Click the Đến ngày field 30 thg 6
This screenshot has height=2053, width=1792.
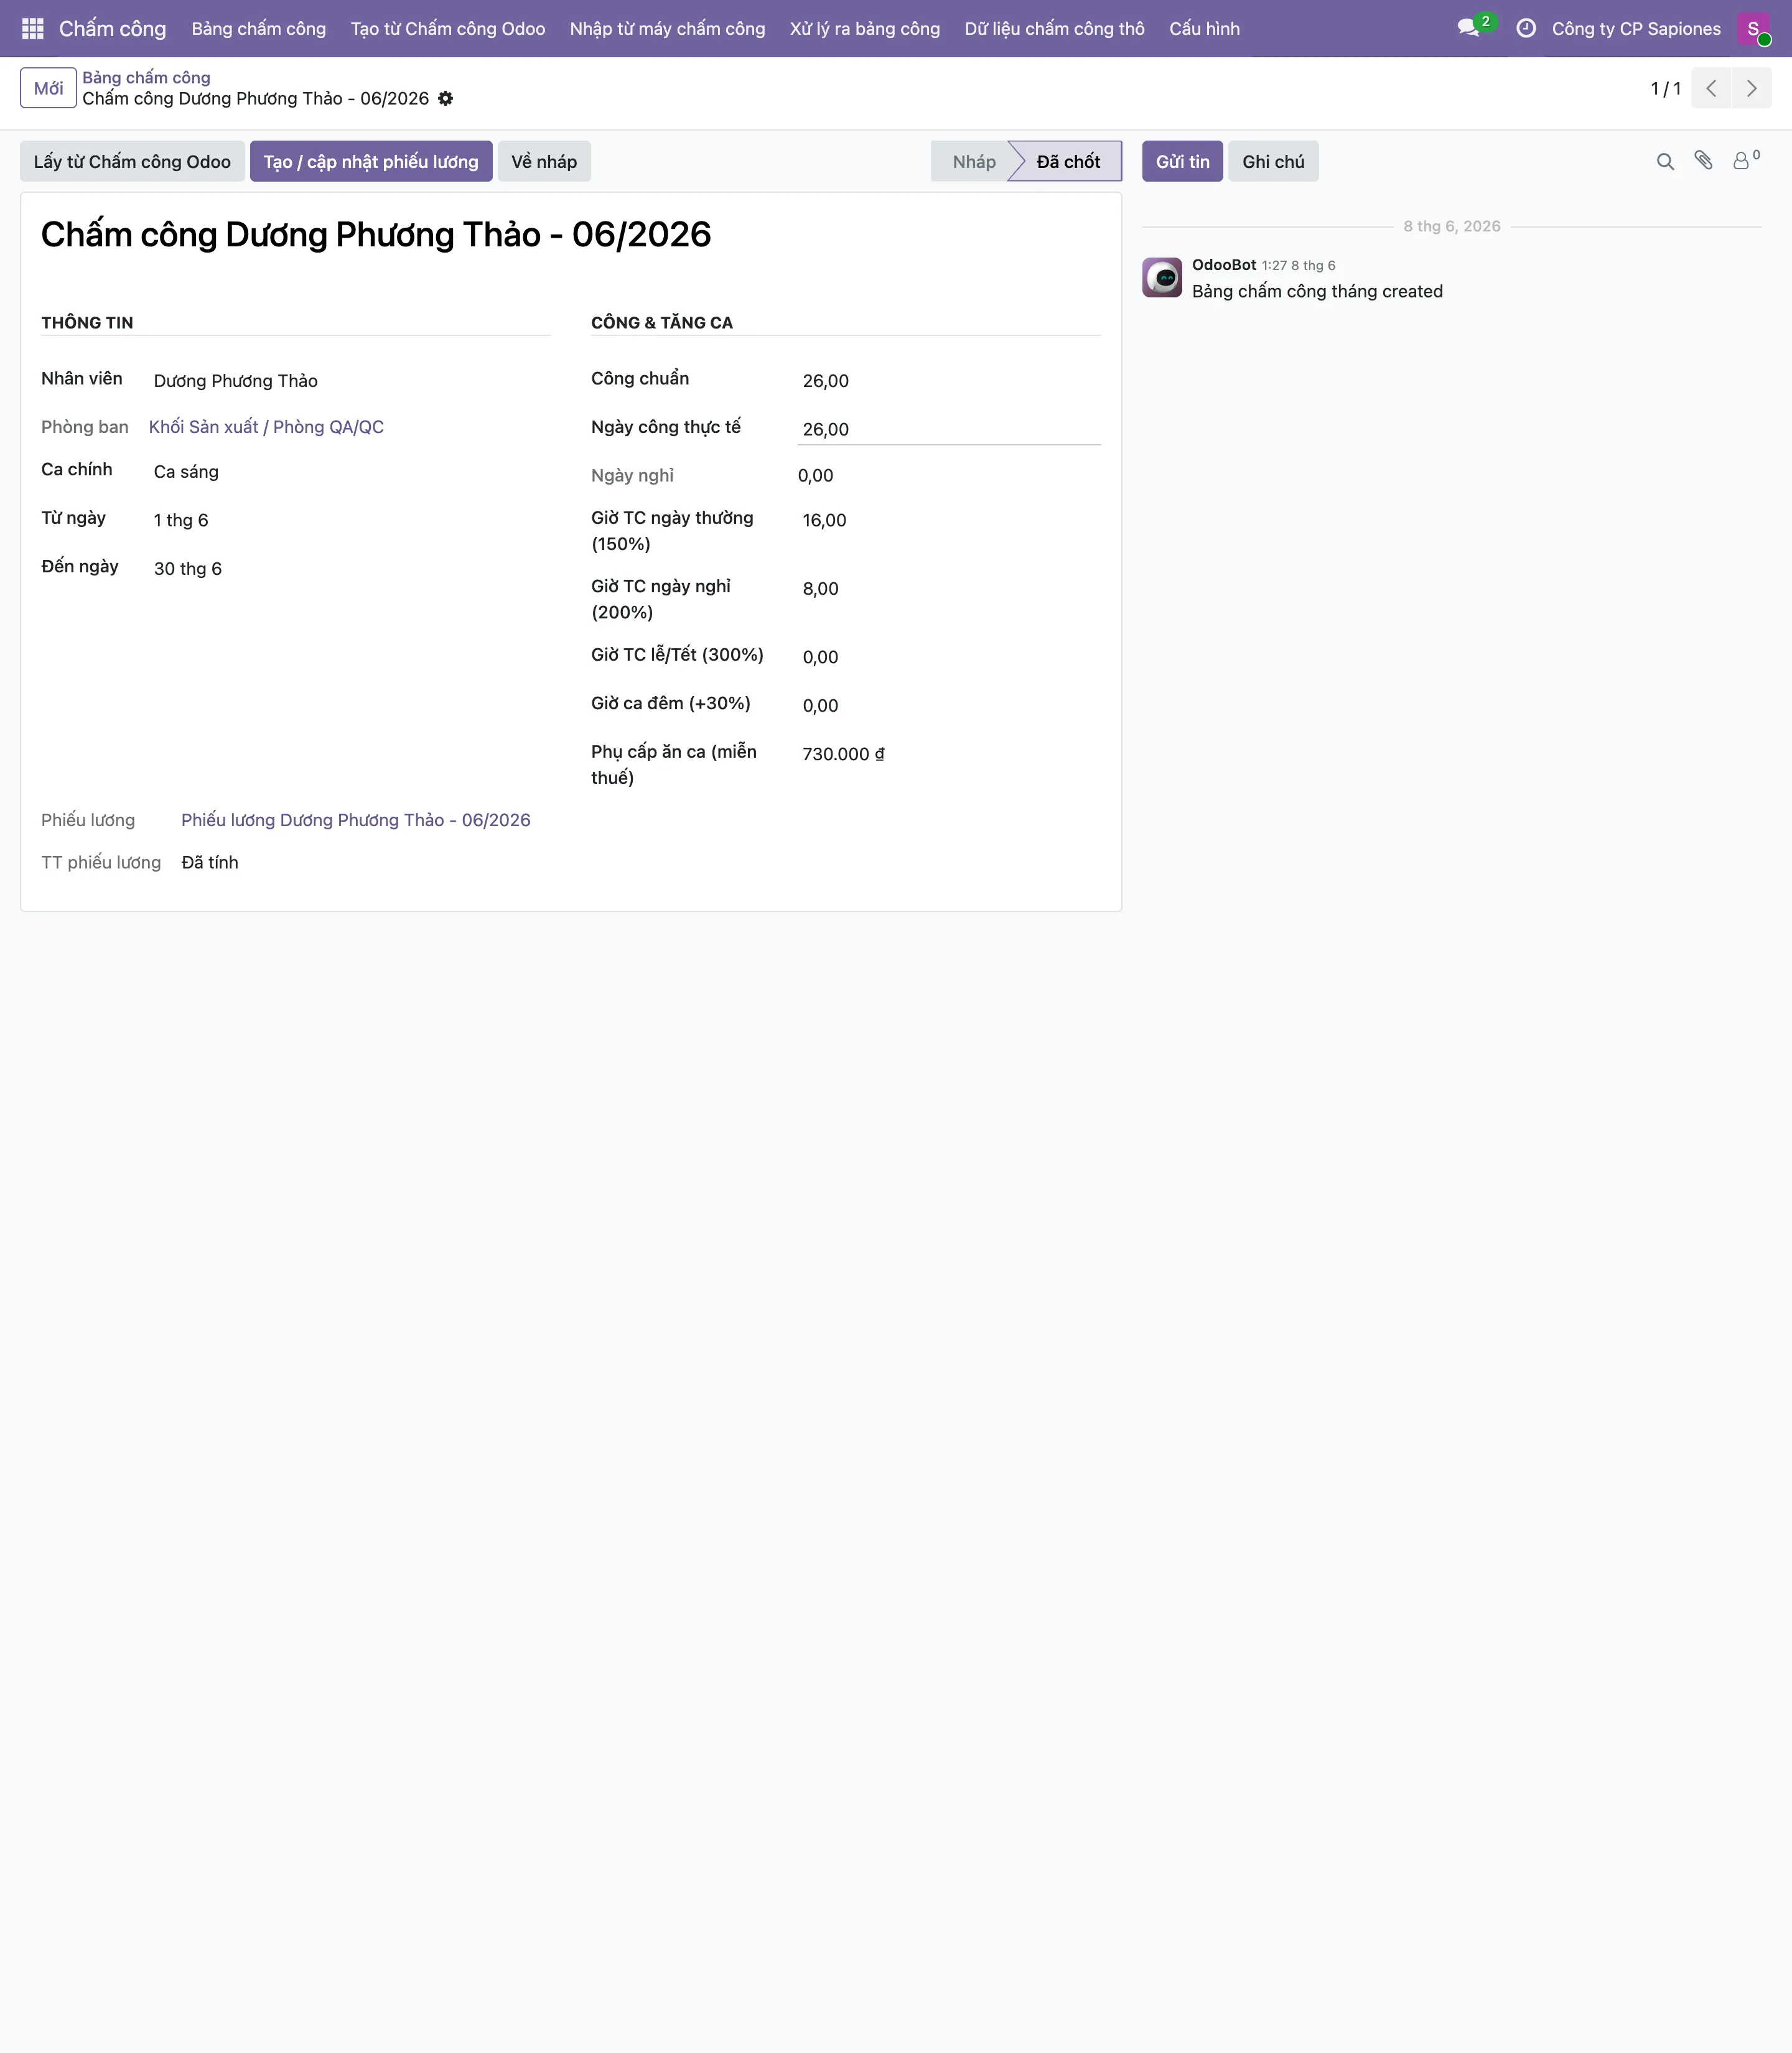click(350, 569)
